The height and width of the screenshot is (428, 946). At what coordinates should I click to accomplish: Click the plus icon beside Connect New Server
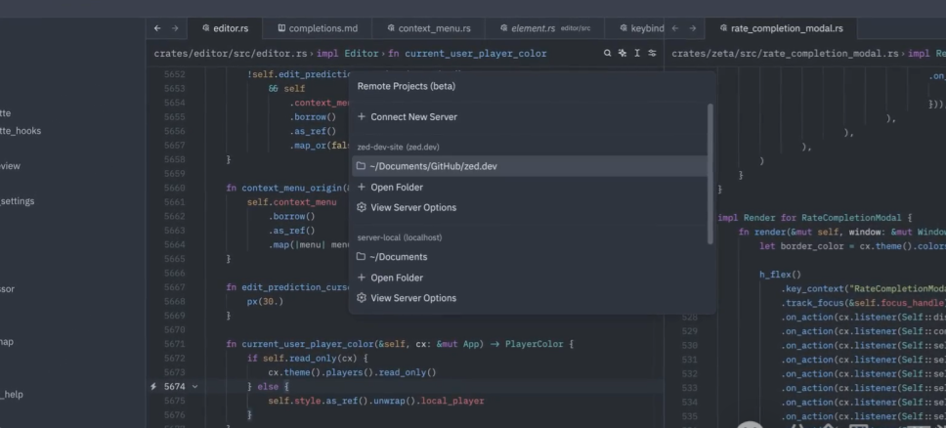click(362, 116)
